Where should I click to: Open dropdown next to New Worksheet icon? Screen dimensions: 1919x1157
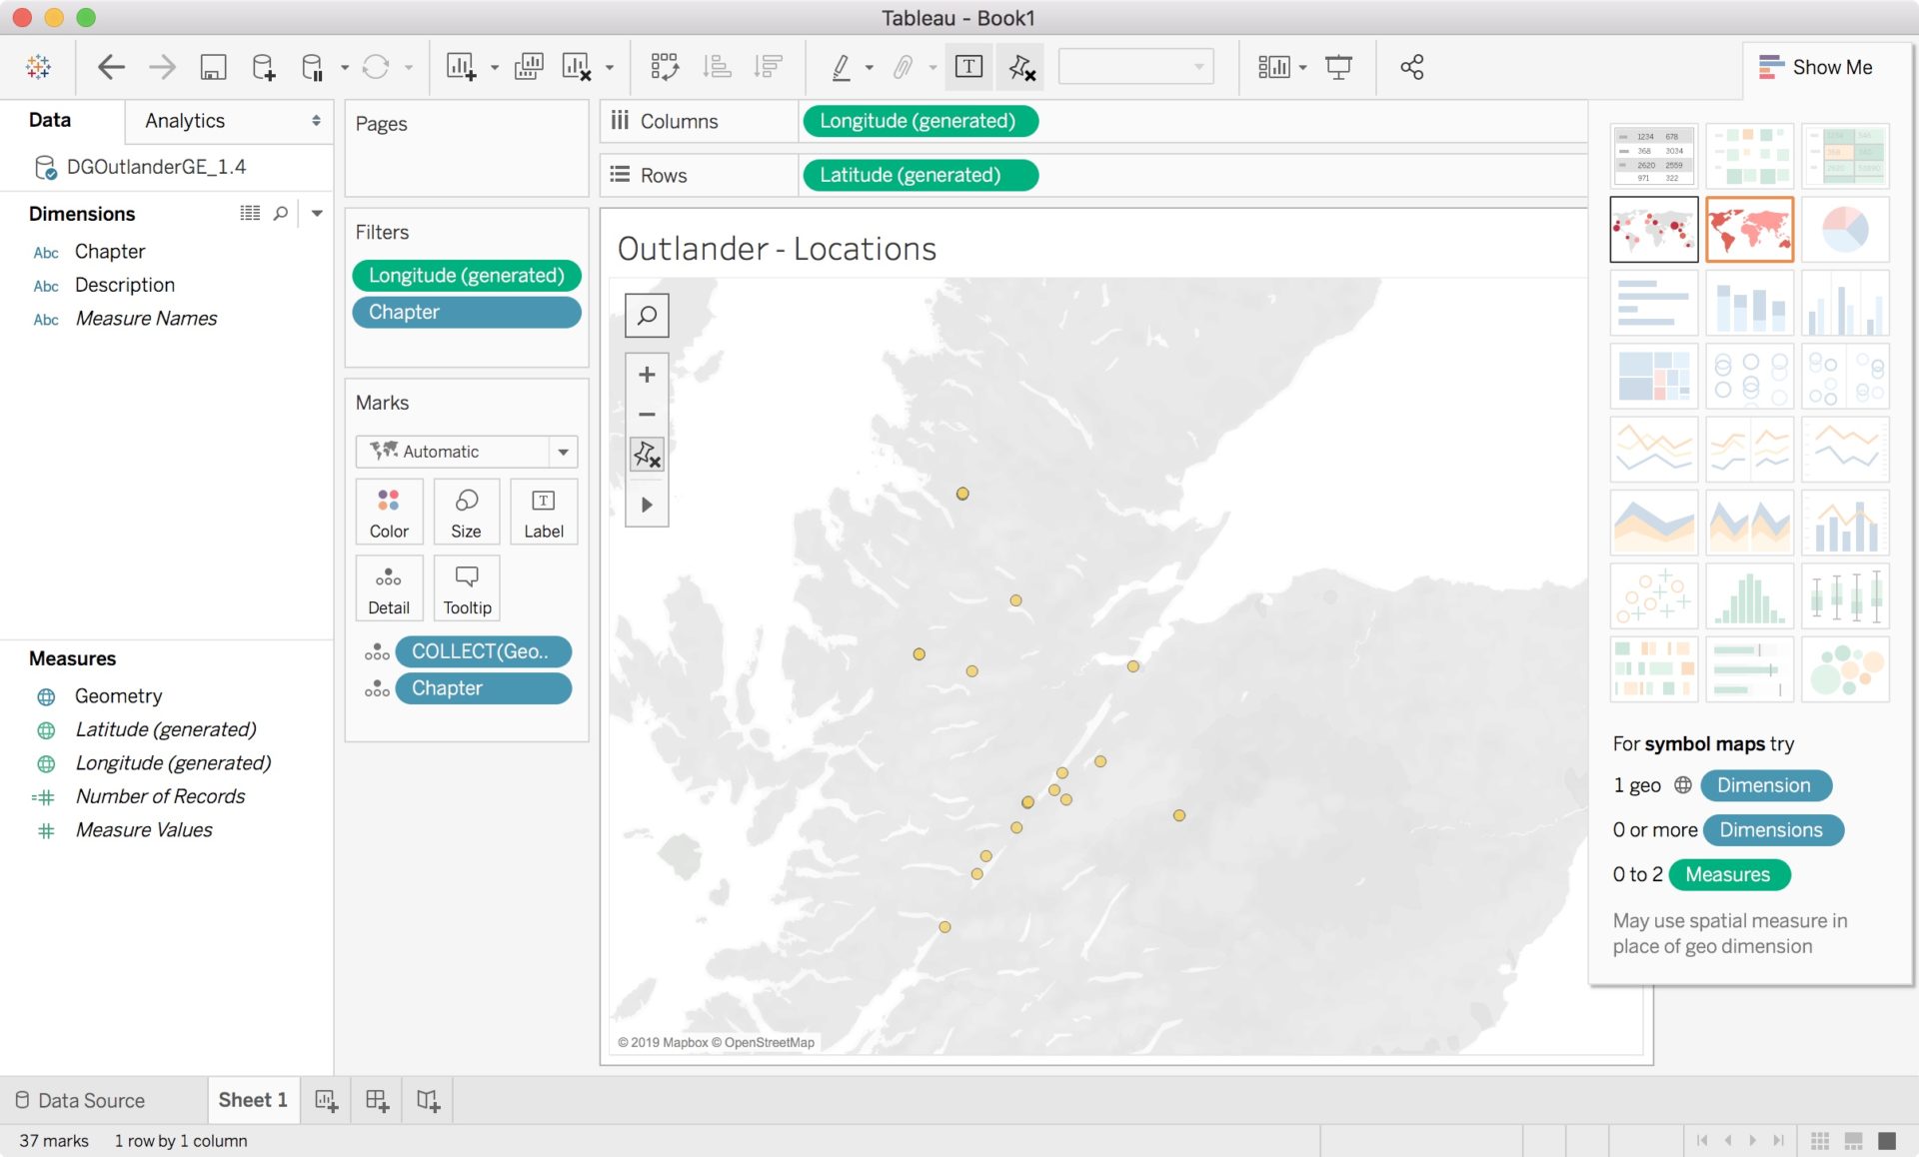pyautogui.click(x=495, y=68)
